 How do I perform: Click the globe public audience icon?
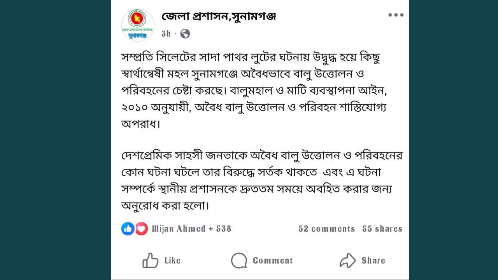click(185, 34)
